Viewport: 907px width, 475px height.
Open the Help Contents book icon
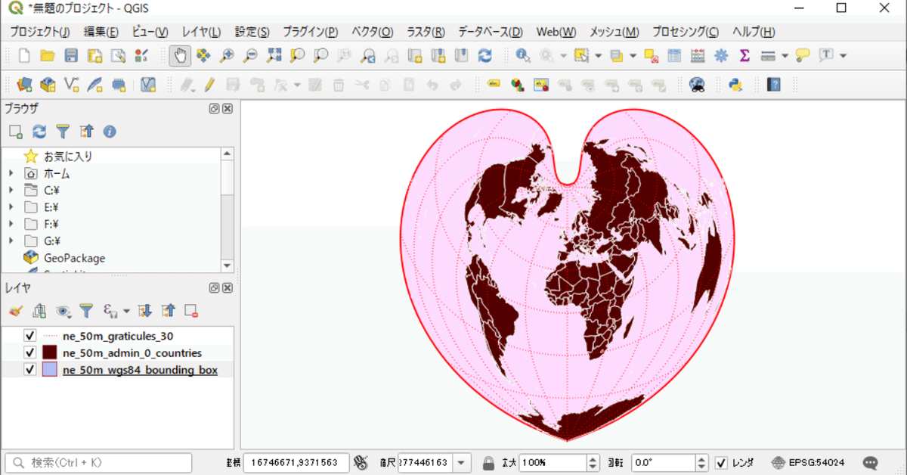(773, 85)
